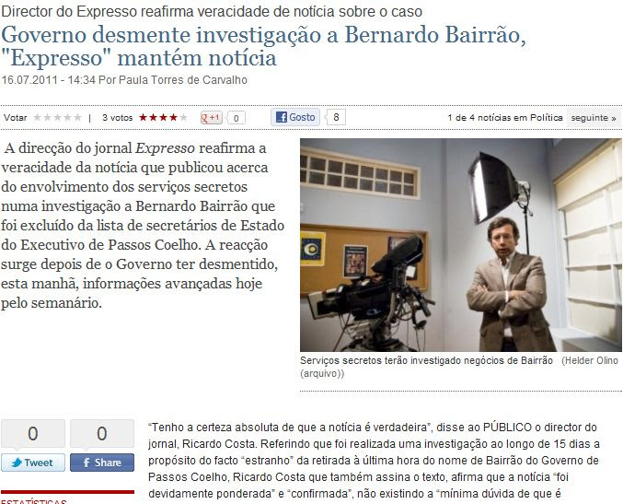Click the Google +1 count bubble
The height and width of the screenshot is (504, 623).
(x=236, y=118)
